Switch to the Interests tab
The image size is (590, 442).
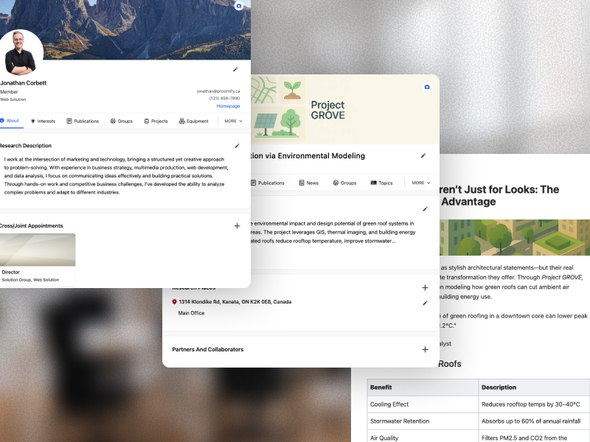(x=43, y=121)
